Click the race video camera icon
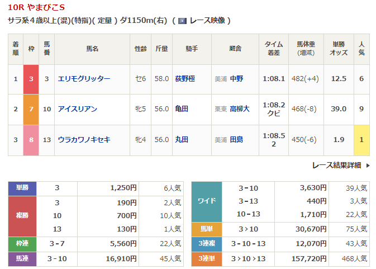Screen dimensions: 376x269 coord(182,21)
